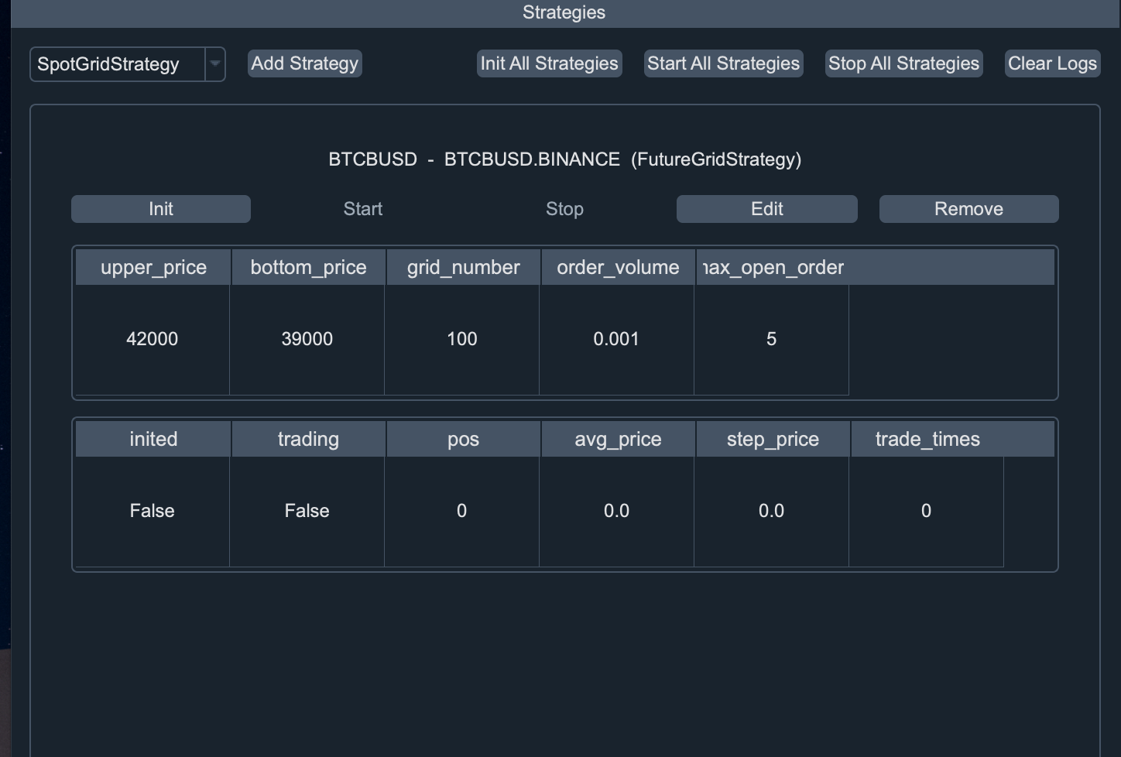
Task: Open the SpotGridStrategy dropdown arrow
Action: pos(215,64)
